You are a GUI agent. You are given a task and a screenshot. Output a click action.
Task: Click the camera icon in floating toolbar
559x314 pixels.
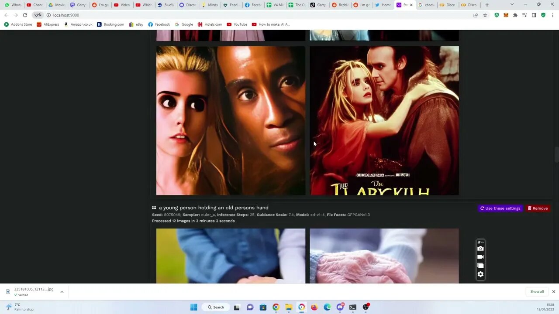(480, 249)
